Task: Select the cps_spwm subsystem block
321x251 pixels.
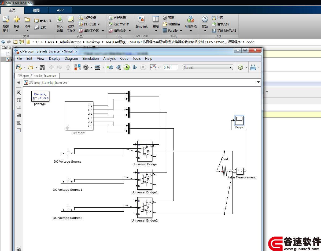Action: (x=79, y=116)
